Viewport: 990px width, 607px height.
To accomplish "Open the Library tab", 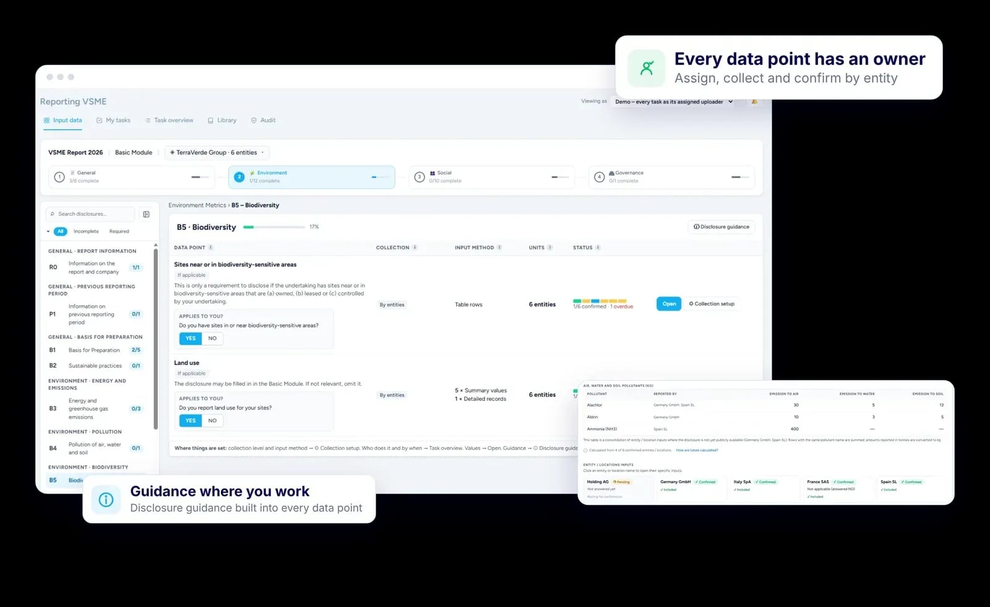I will coord(222,120).
